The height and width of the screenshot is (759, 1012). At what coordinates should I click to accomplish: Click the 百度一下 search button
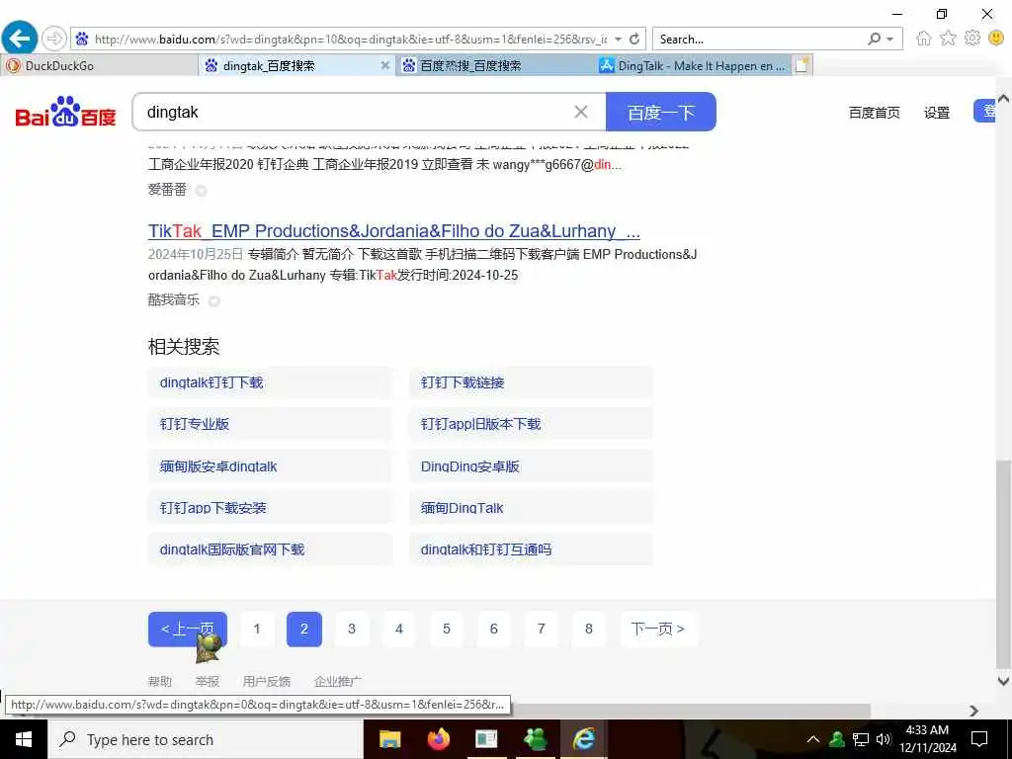tap(661, 112)
